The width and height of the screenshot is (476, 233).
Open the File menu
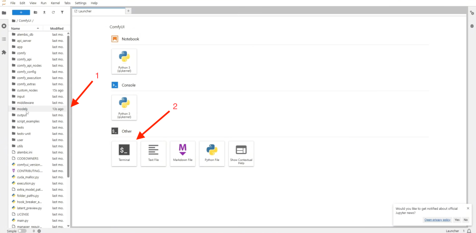pyautogui.click(x=13, y=3)
